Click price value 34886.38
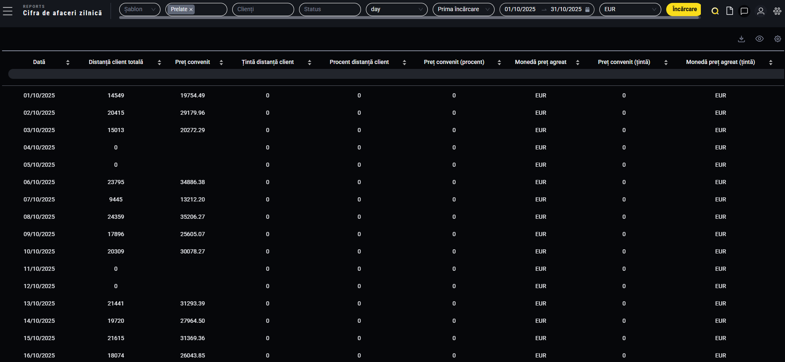 (x=193, y=182)
